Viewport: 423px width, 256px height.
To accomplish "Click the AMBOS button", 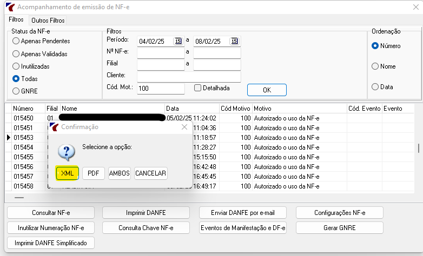I will [119, 173].
